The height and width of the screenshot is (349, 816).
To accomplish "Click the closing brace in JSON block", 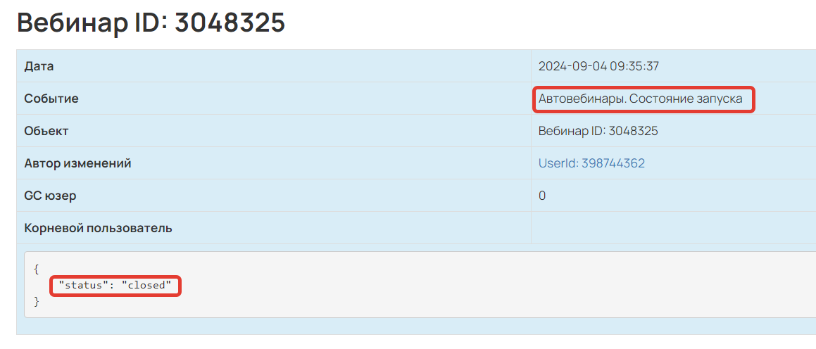I will pos(36,302).
